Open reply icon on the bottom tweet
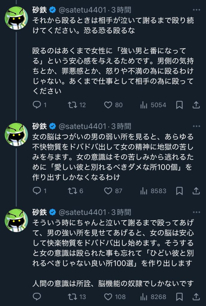Image resolution: width=206 pixels, height=306 pixels. click(36, 296)
